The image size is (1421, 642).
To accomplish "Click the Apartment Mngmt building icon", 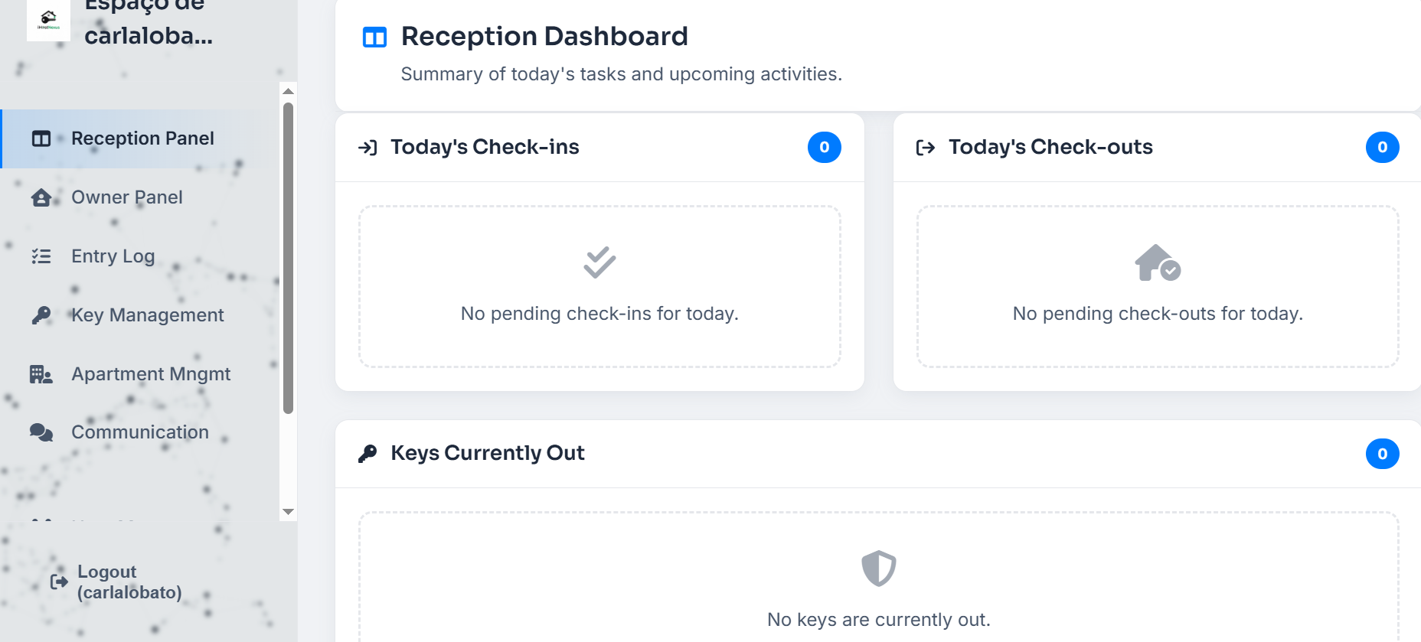I will tap(41, 374).
